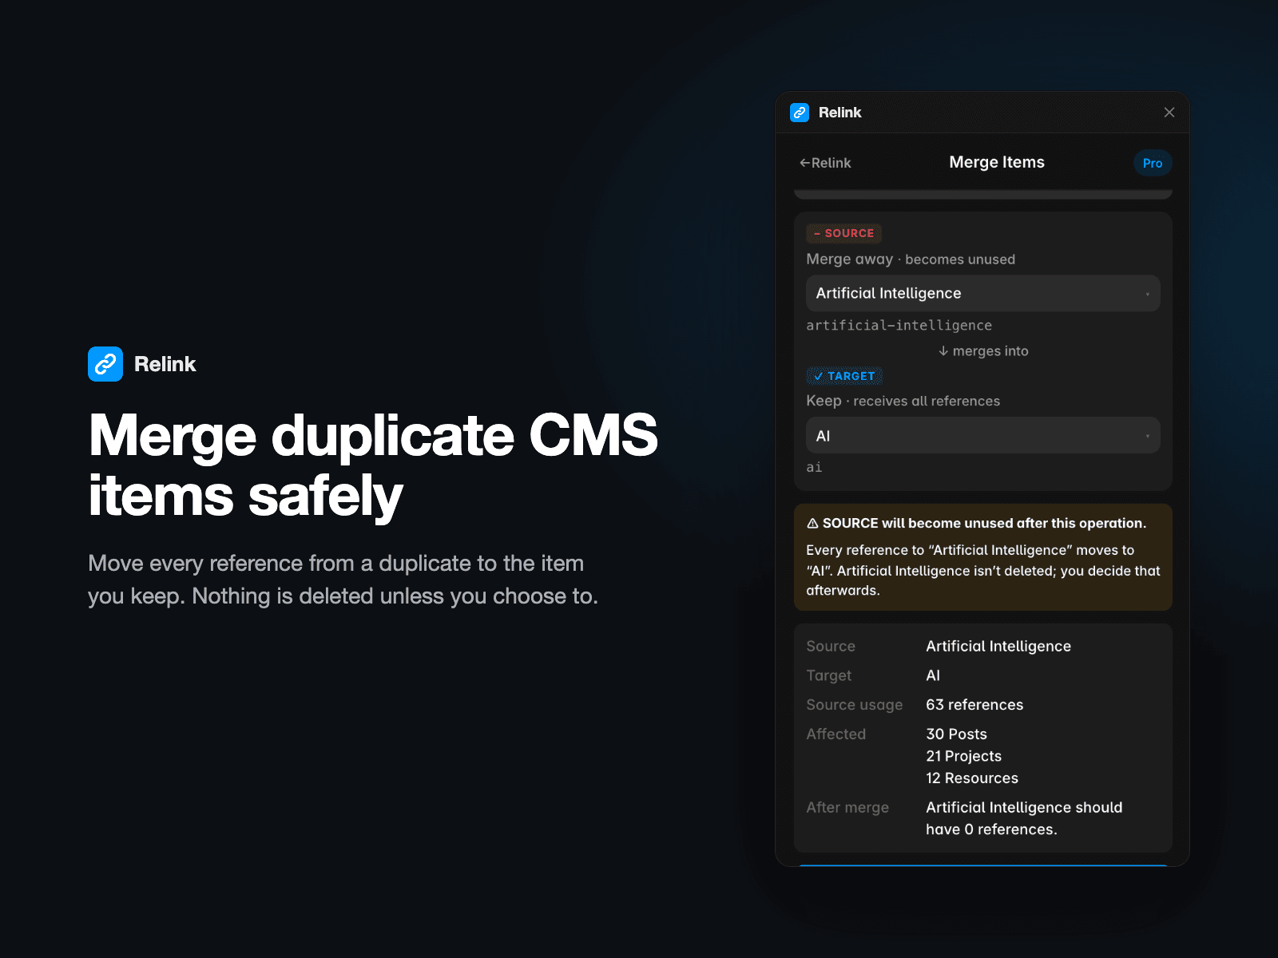Image resolution: width=1278 pixels, height=958 pixels.
Task: Click the "63 references" value
Action: [x=974, y=705]
